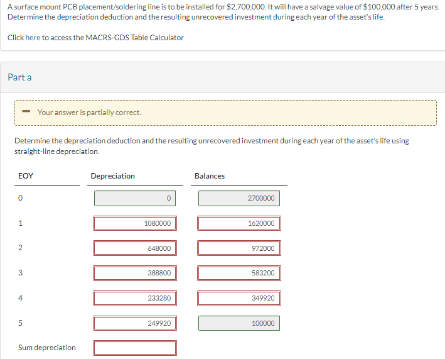Image resolution: width=445 pixels, height=359 pixels.
Task: Click the partially correct dash icon
Action: [x=26, y=111]
